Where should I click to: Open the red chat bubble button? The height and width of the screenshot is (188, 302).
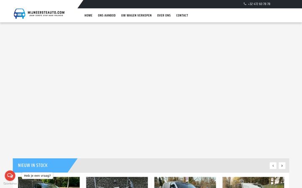tap(10, 175)
